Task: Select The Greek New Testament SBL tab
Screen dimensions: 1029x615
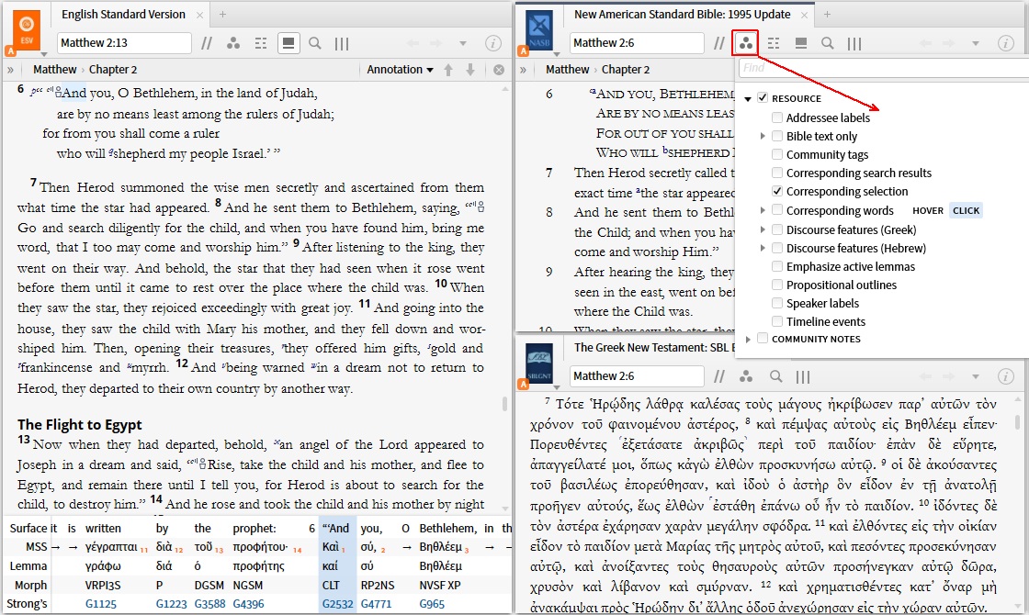Action: pos(651,348)
